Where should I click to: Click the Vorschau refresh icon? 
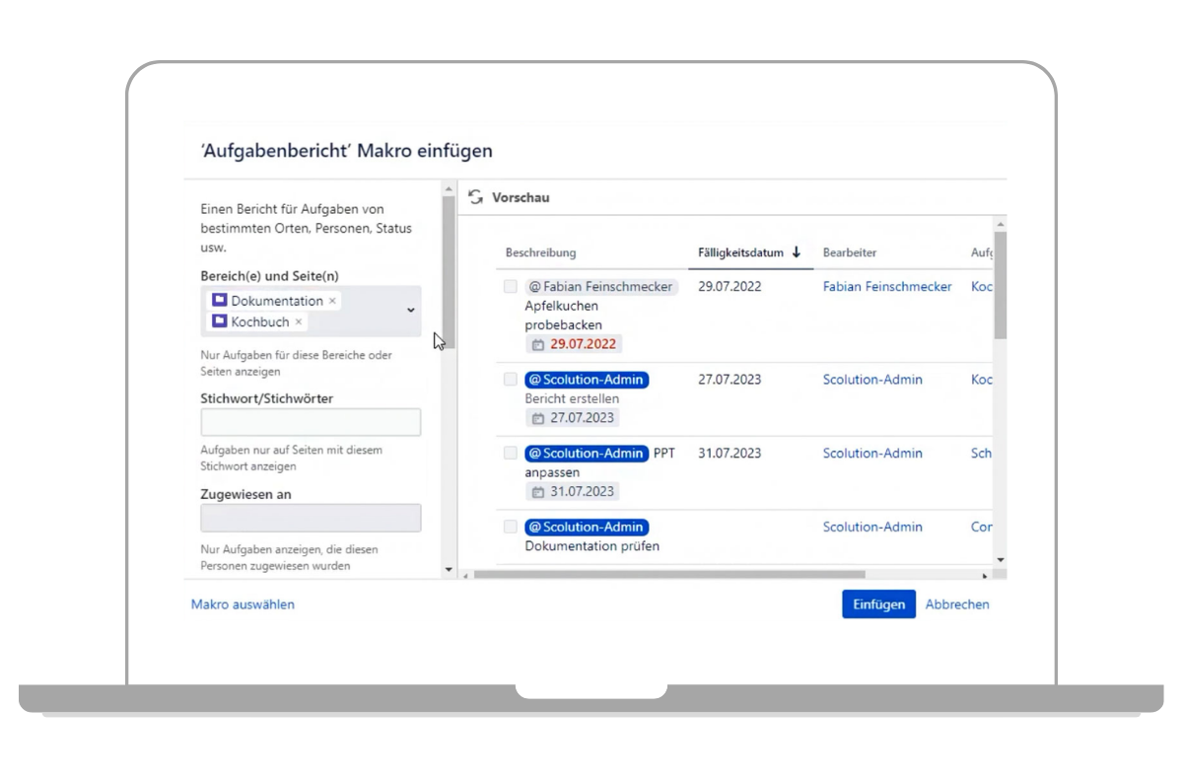click(475, 197)
